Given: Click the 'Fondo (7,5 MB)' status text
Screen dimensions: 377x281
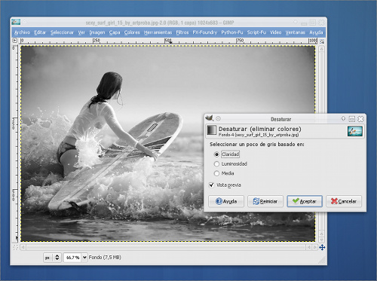Looking at the screenshot, I should coord(105,258).
